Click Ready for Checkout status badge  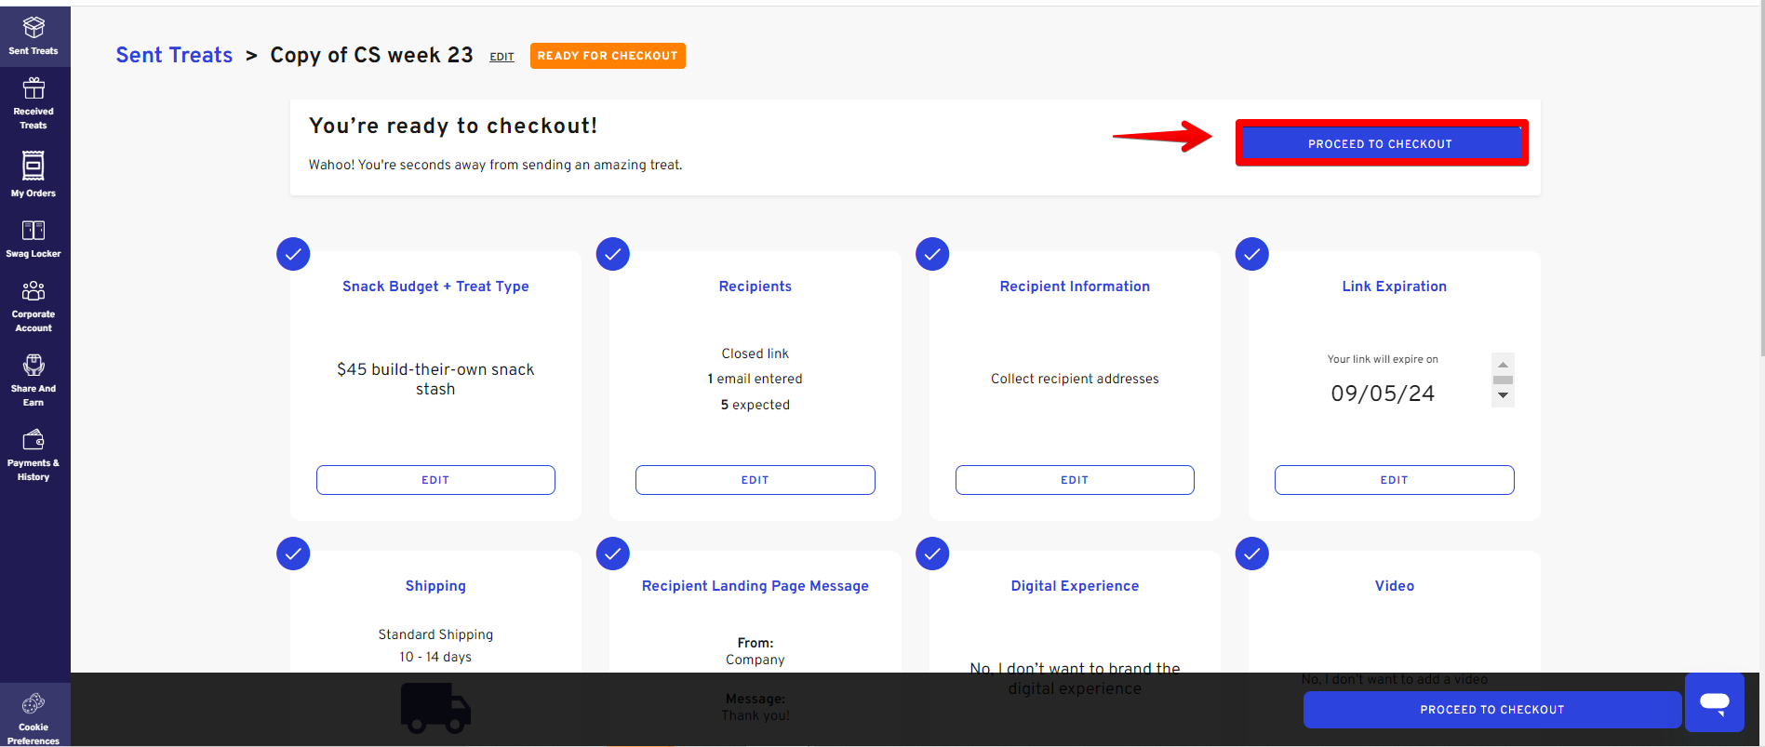tap(608, 56)
